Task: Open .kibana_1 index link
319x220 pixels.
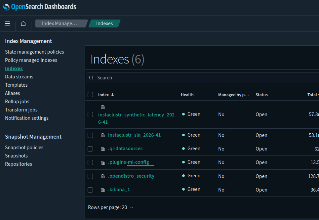Action: pos(119,190)
